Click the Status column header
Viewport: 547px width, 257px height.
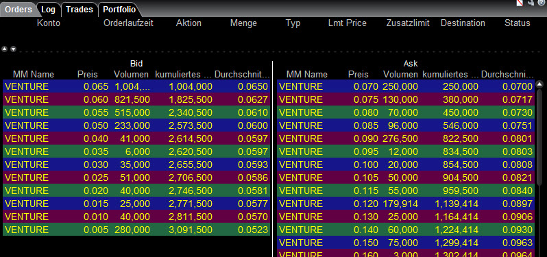[x=518, y=23]
